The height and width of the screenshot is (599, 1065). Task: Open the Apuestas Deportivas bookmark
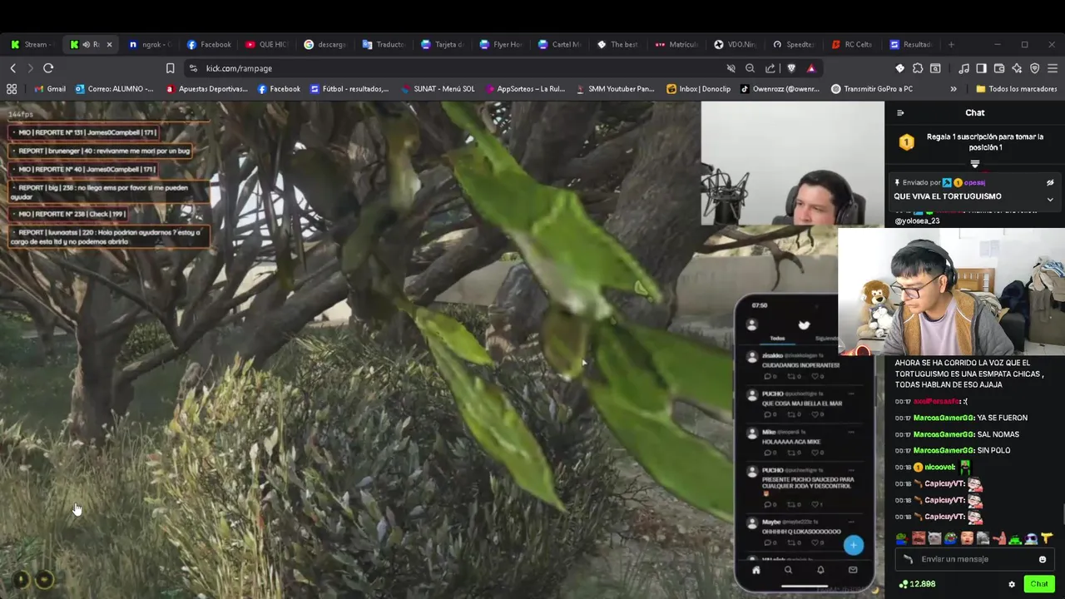pos(207,89)
